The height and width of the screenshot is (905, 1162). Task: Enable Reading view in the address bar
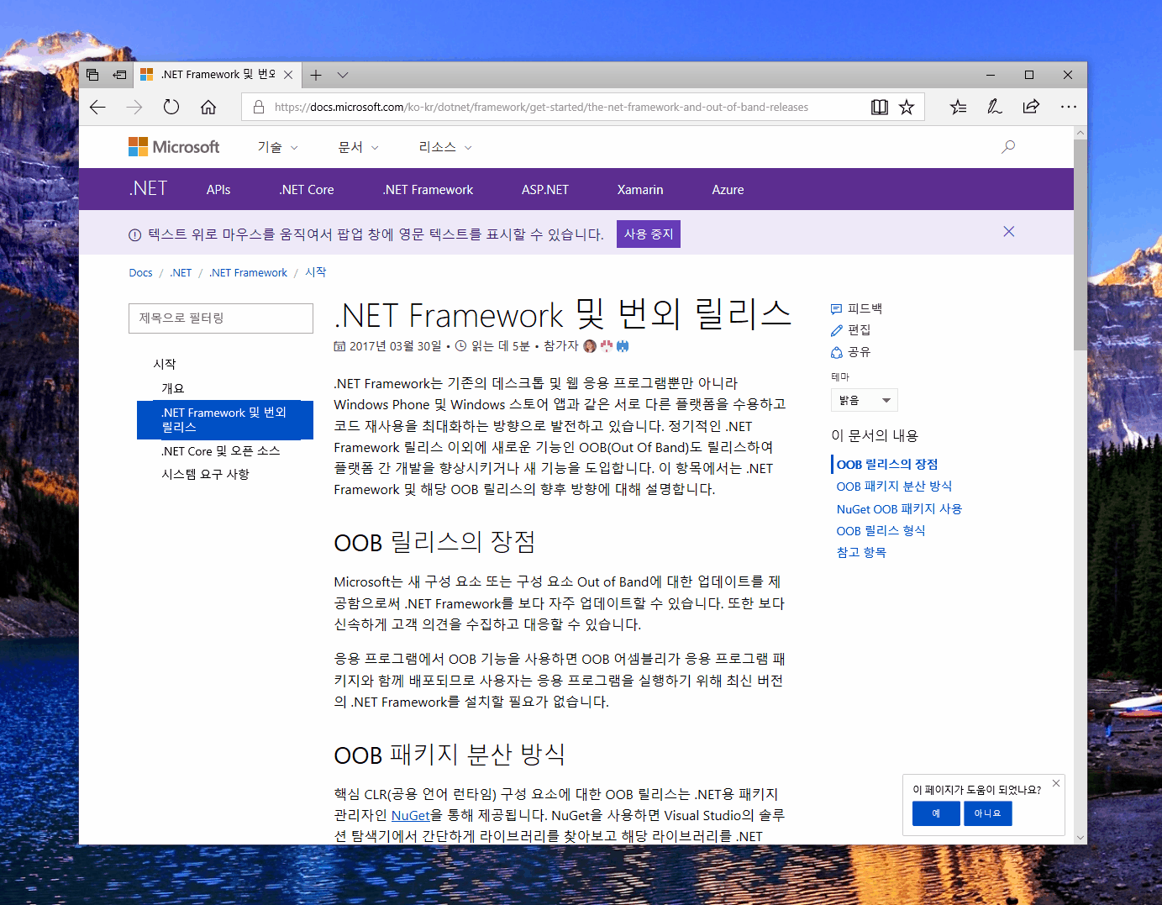(879, 107)
